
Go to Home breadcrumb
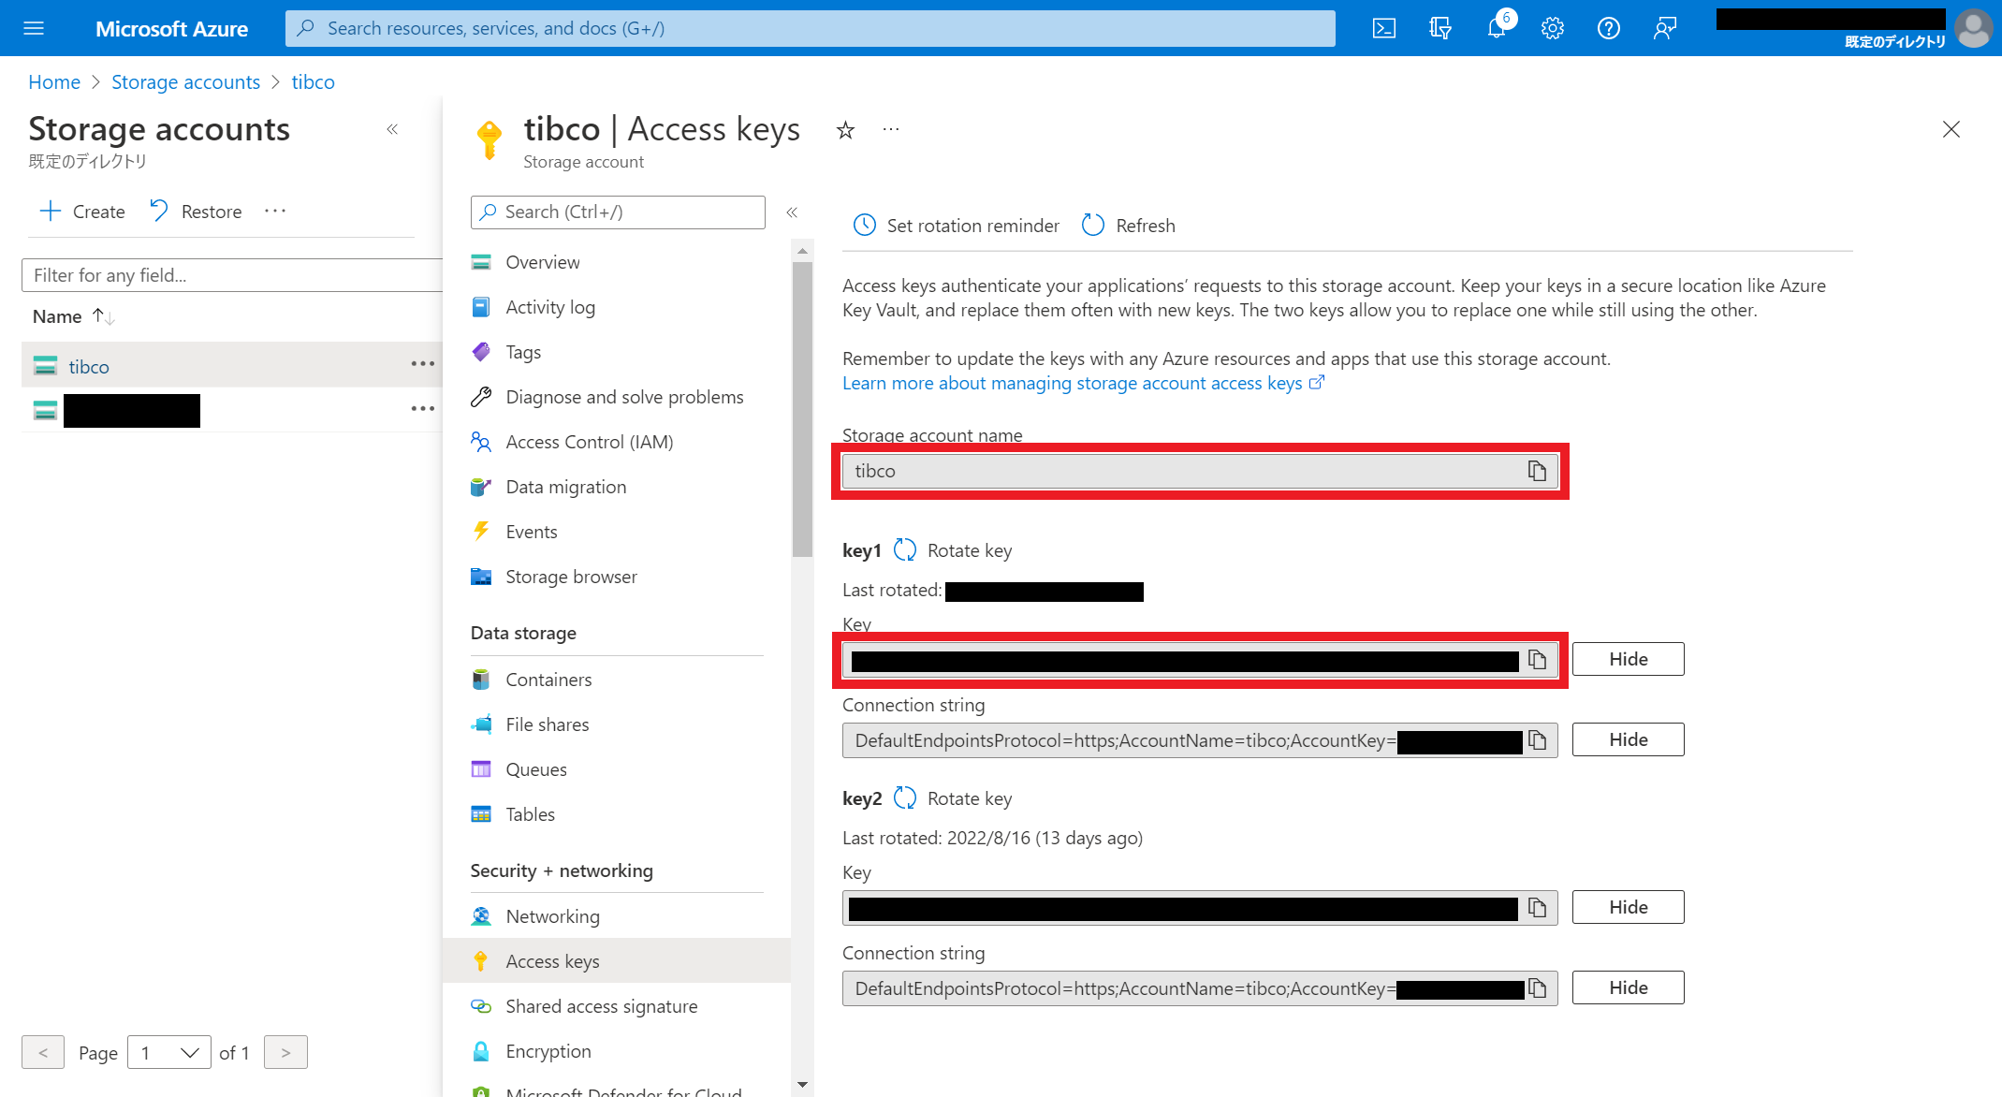click(x=54, y=82)
